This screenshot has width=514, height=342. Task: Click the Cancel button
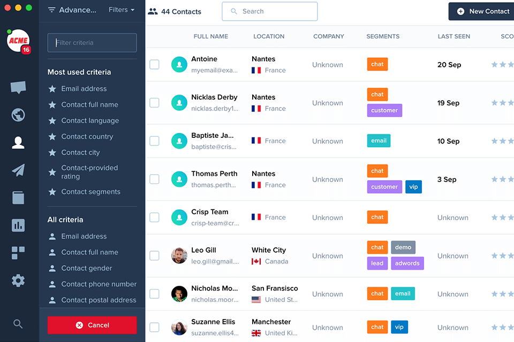coord(92,325)
